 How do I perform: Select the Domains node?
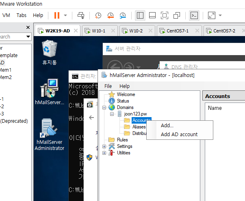coord(125,107)
